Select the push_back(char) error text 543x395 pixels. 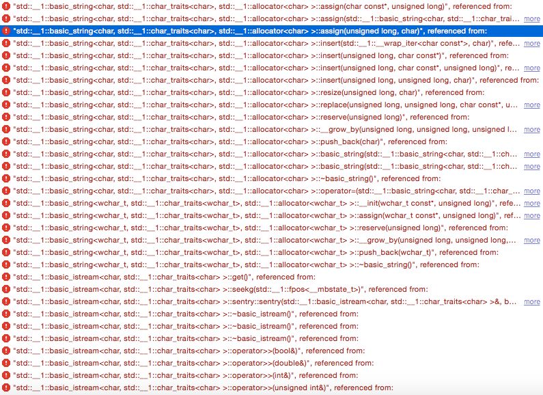pyautogui.click(x=230, y=141)
